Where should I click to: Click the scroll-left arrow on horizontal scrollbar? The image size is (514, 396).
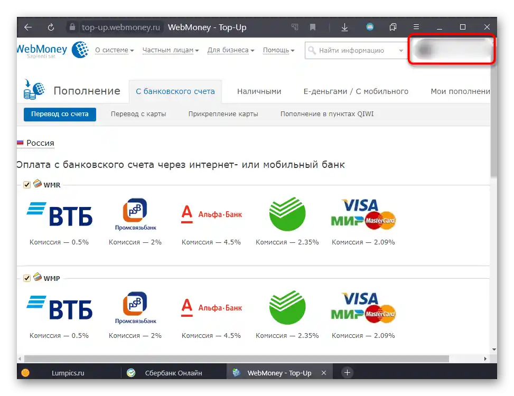20,359
